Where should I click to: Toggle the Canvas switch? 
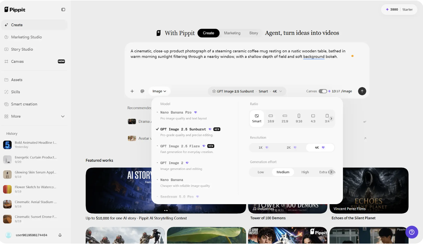[323, 91]
